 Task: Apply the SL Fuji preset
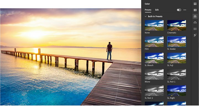click(x=177, y=58)
